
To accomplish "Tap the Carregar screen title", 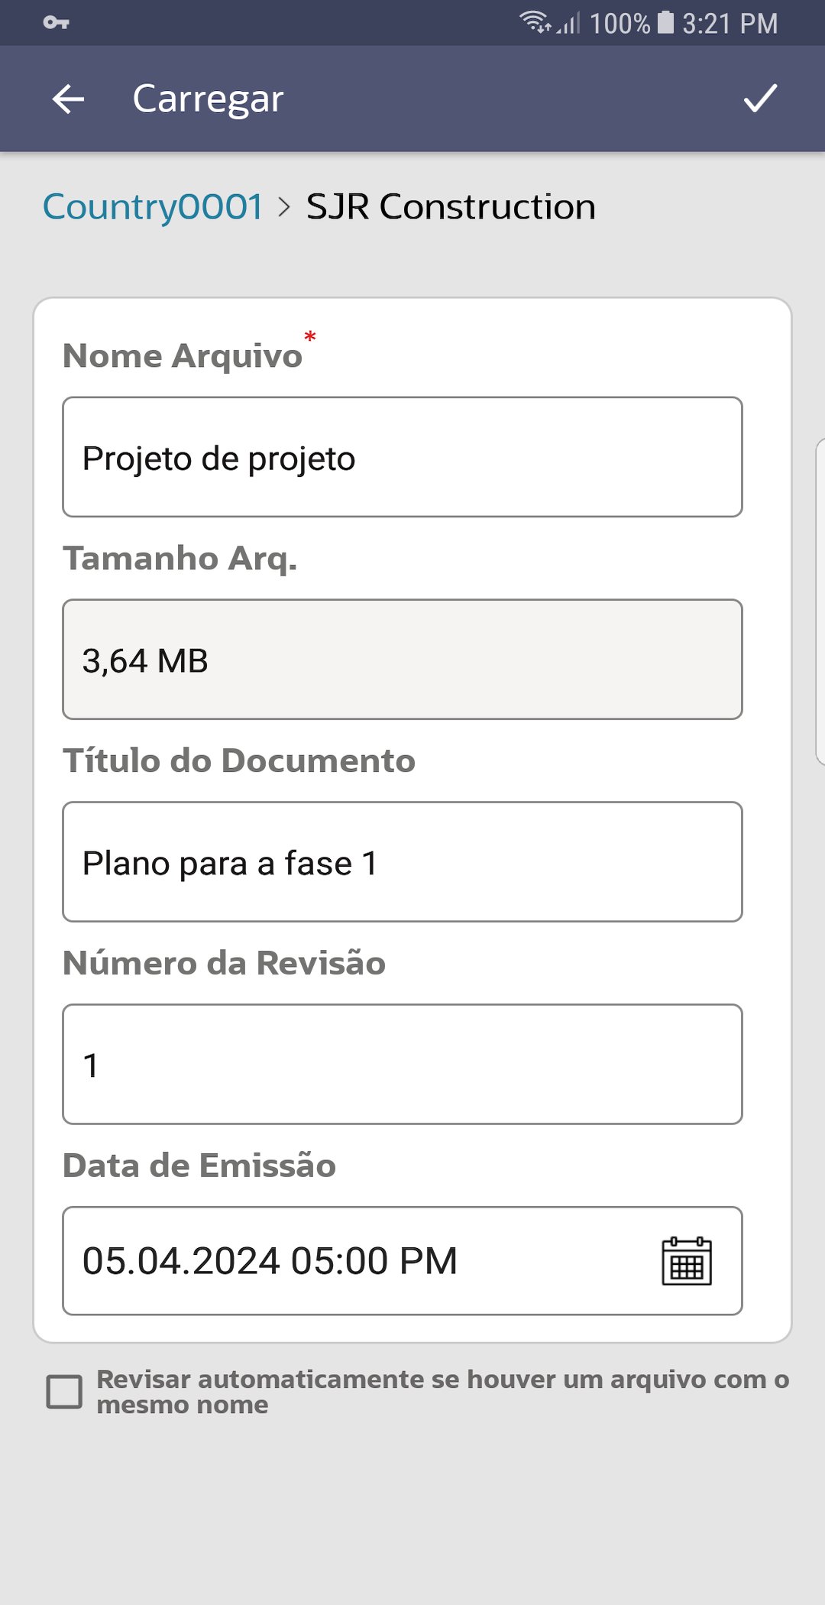I will [208, 99].
